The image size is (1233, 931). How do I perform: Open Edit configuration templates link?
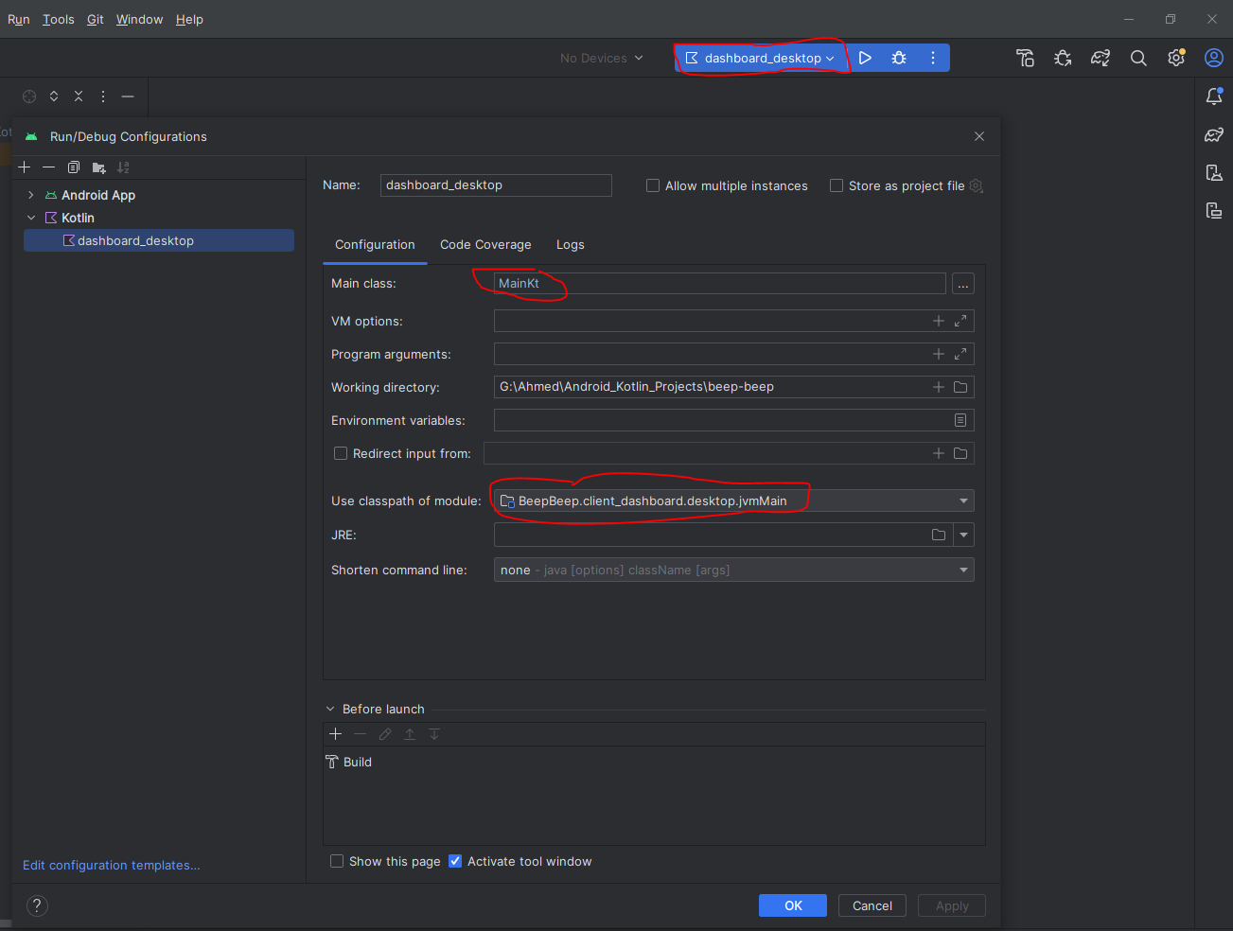coord(111,865)
